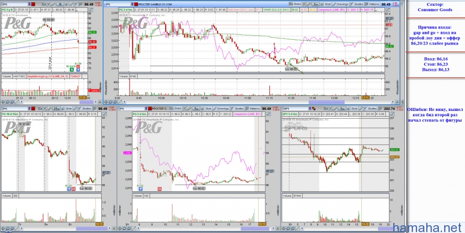Open Drawings tools in top-right PG 1m chart

(x=341, y=4)
